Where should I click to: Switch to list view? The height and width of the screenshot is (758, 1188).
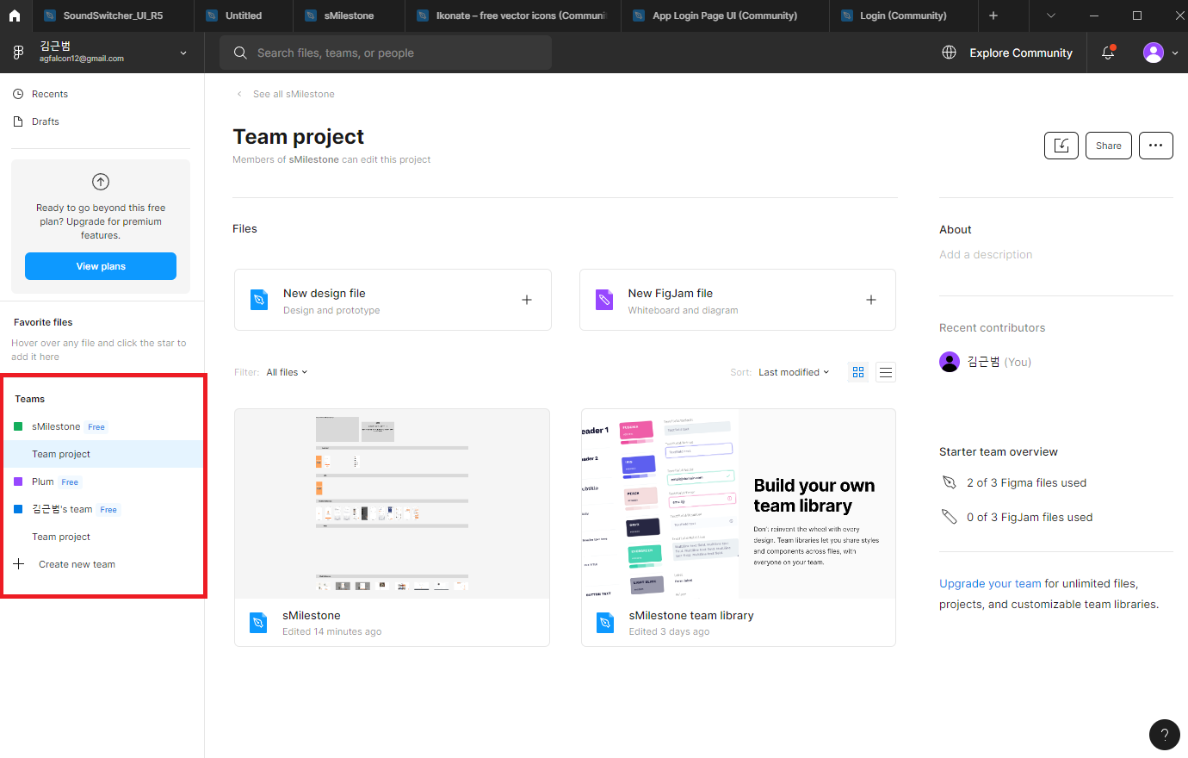coord(886,372)
